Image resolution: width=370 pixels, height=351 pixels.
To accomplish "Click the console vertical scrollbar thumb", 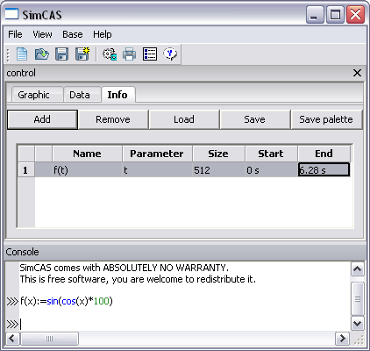I will click(358, 298).
